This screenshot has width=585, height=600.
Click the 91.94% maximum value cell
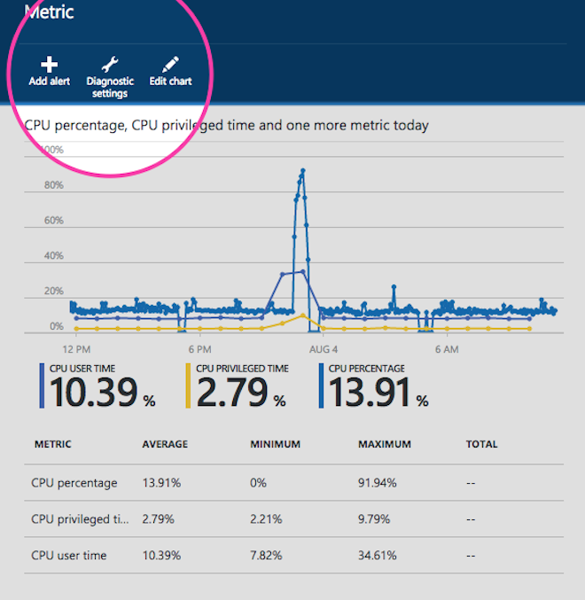[x=378, y=483]
